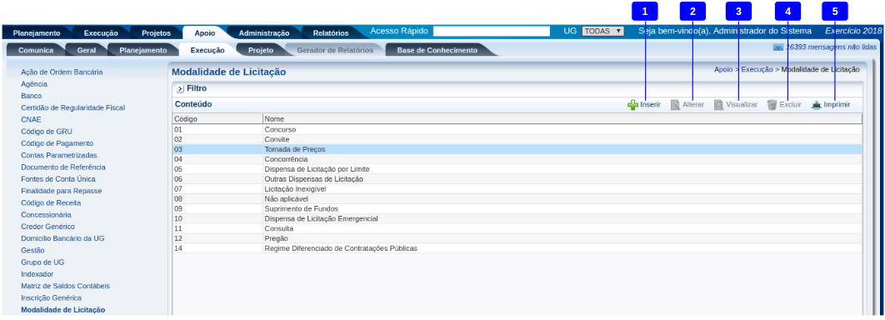Viewport: 885px width, 320px height.
Task: Sort by the Código column header
Action: pos(217,119)
